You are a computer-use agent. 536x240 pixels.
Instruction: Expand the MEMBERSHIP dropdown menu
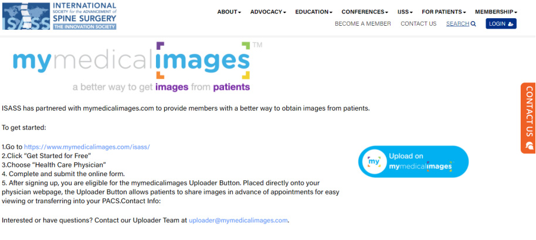point(496,12)
